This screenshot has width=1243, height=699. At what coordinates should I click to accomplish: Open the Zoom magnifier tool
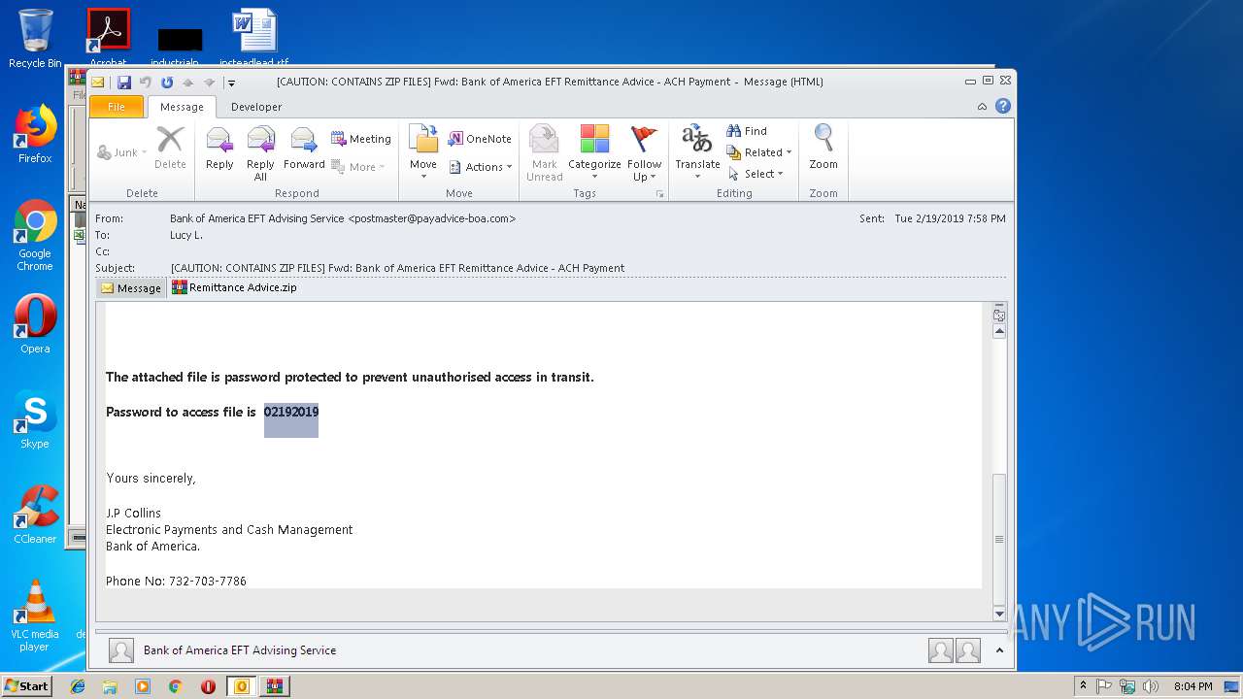(x=823, y=149)
